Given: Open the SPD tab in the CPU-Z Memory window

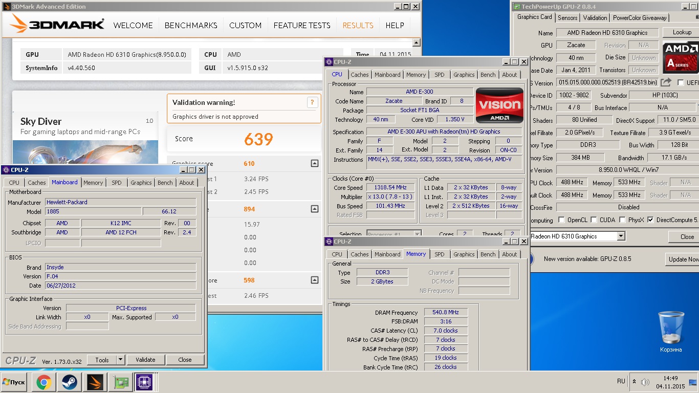Looking at the screenshot, I should point(440,254).
